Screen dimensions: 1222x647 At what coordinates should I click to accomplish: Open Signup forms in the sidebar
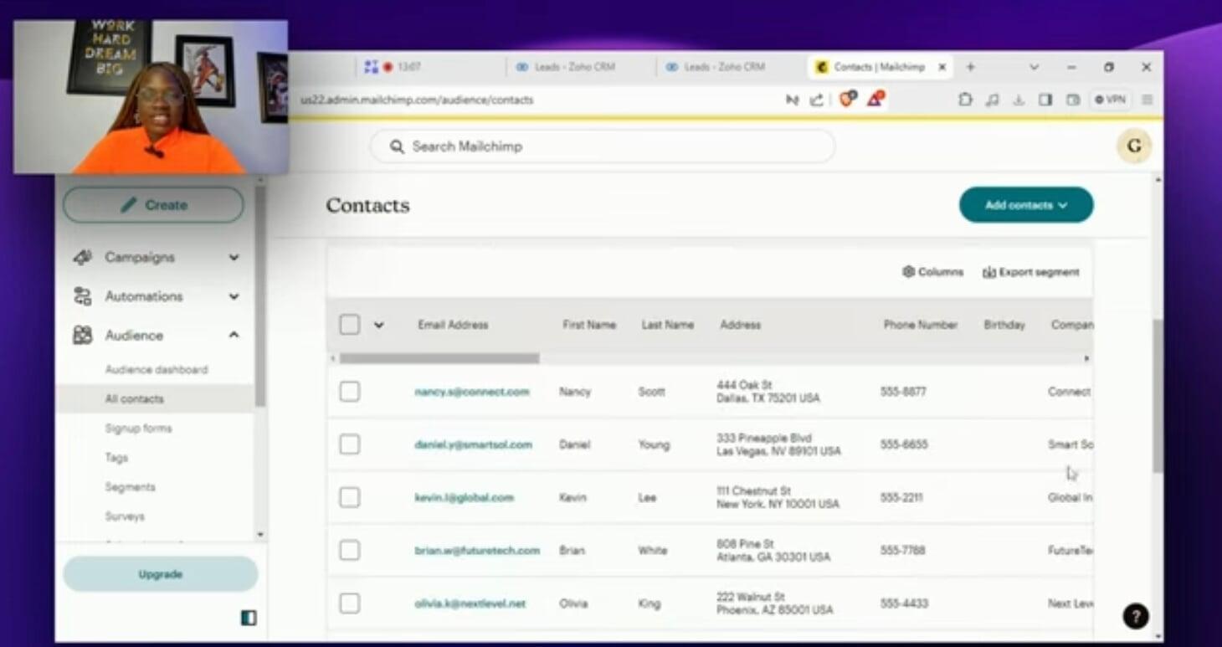[x=138, y=429]
